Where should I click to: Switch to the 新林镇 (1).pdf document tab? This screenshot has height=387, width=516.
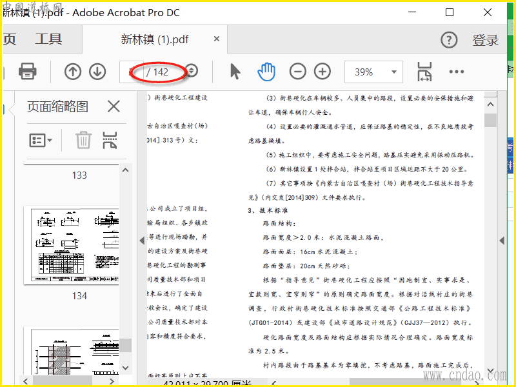point(155,39)
